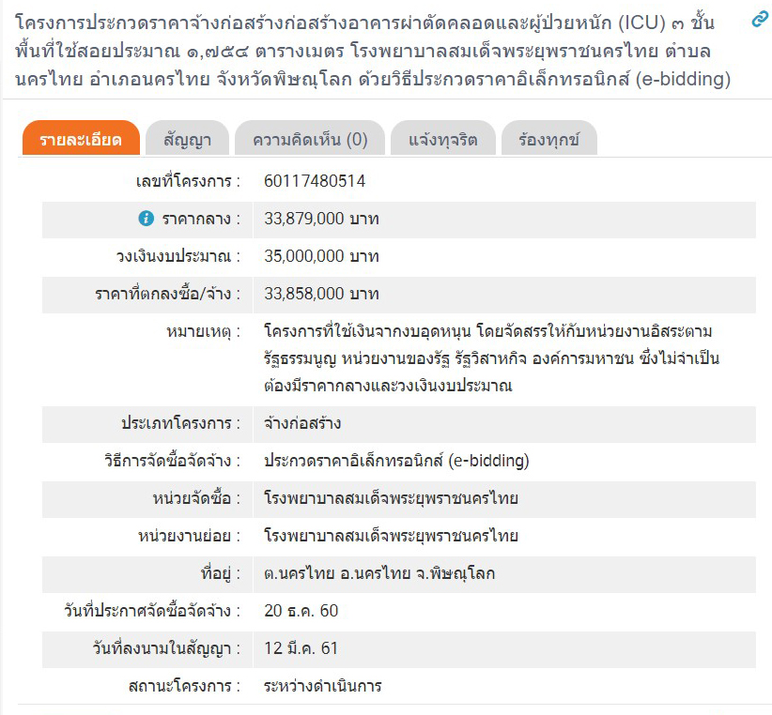Click the project title heading text
This screenshot has width=772, height=715.
(x=376, y=51)
